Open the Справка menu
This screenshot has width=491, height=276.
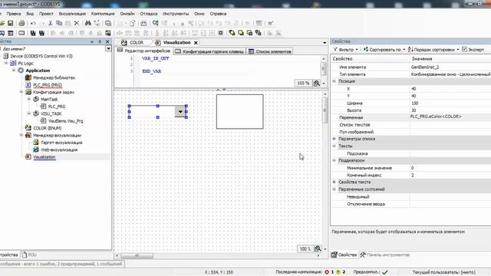[218, 14]
